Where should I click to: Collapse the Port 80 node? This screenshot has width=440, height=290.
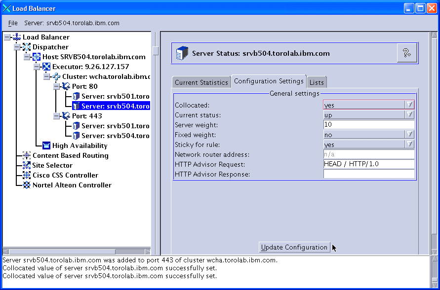[x=56, y=86]
